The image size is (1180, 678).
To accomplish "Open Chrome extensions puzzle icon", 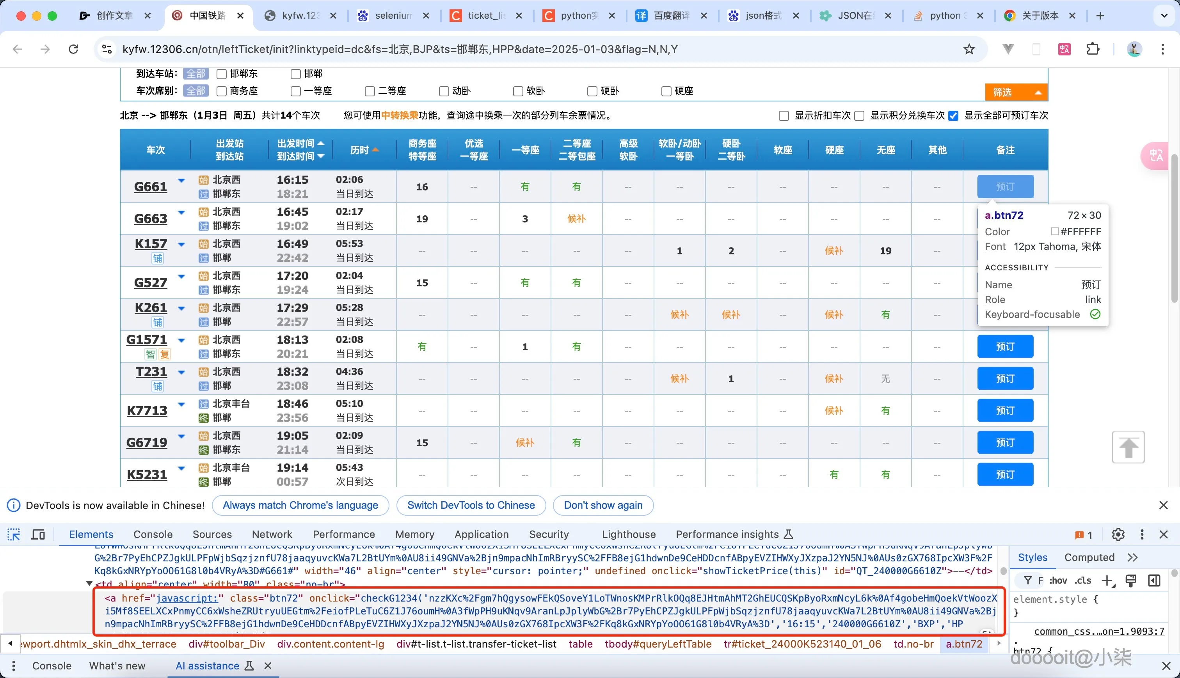I will [1093, 49].
